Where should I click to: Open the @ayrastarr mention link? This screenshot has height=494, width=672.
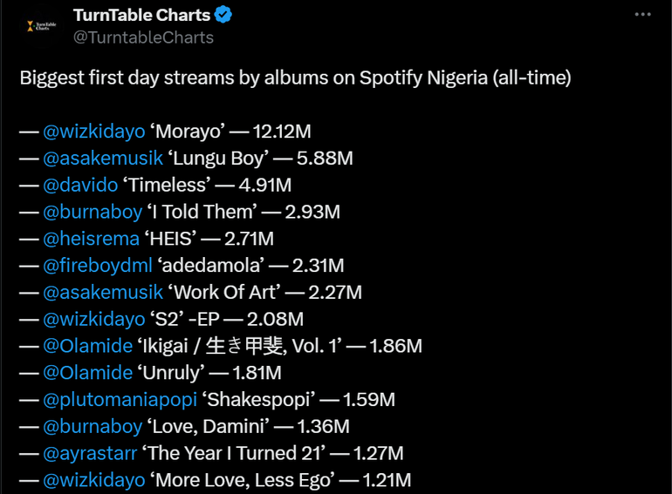click(x=90, y=453)
